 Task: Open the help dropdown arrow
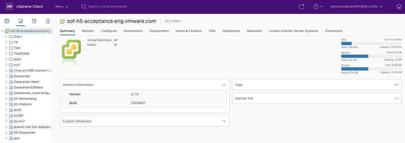point(322,6)
